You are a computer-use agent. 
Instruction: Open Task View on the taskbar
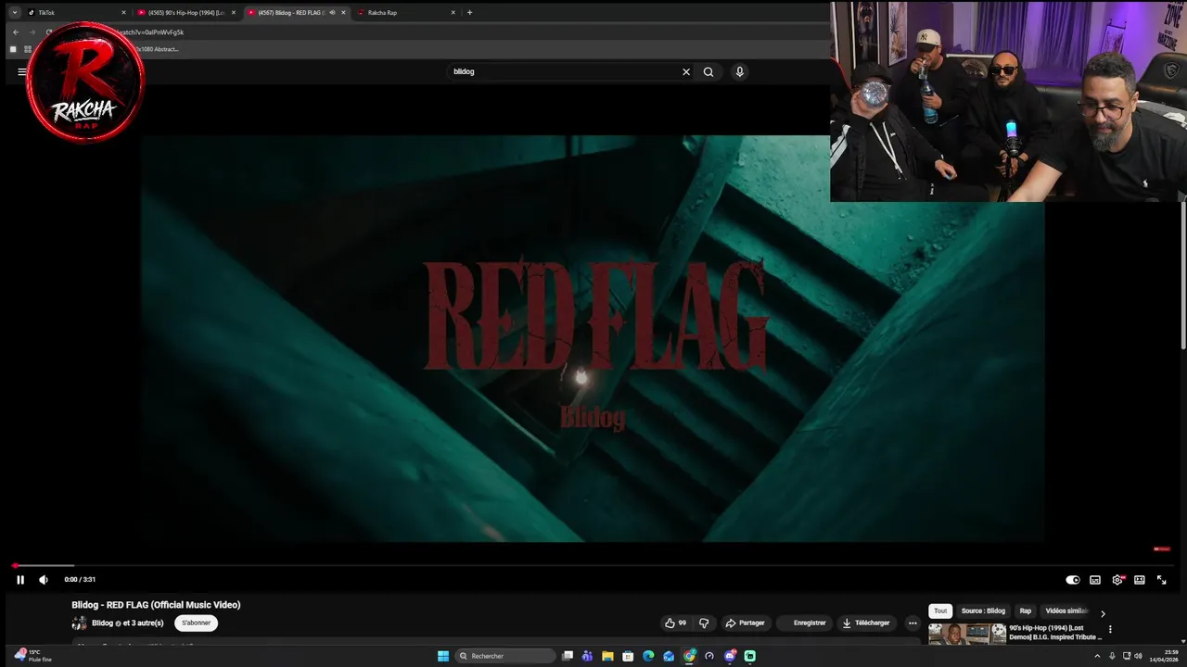[x=568, y=656]
